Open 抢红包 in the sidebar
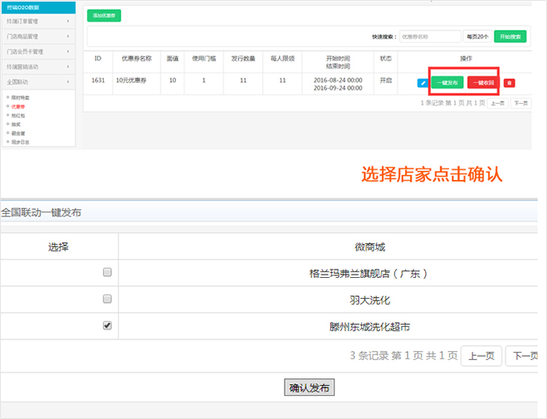 (17, 115)
